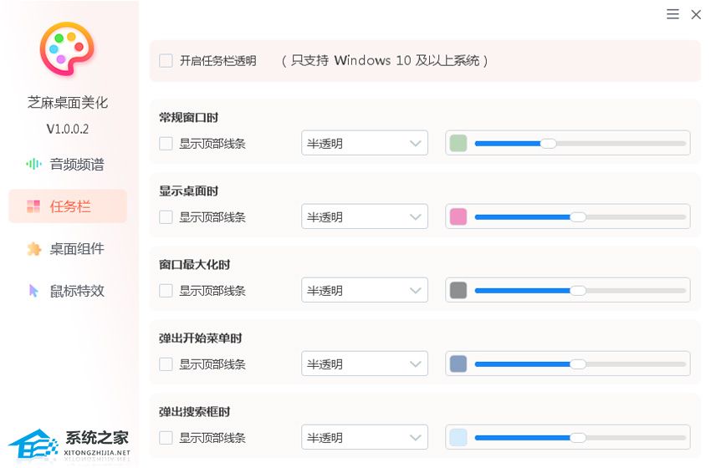Pick the green color swatch for 常规窗口时
The image size is (711, 468).
(458, 144)
